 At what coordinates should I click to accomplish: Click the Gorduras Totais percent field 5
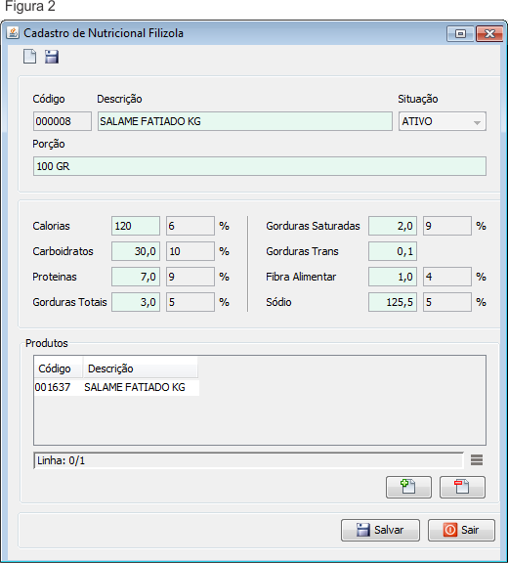tap(190, 302)
